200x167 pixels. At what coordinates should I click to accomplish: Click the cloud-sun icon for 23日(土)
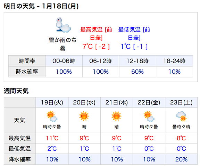tap(181, 116)
